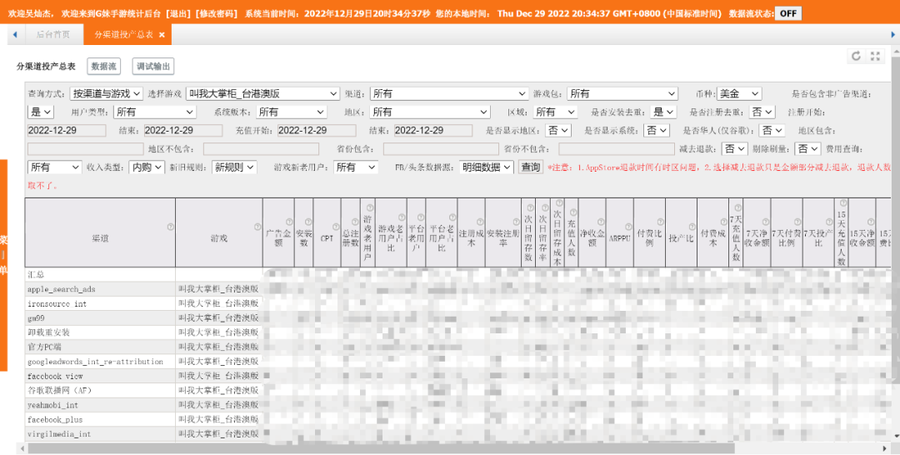The height and width of the screenshot is (455, 900).
Task: Click the 查询 search button
Action: [530, 167]
